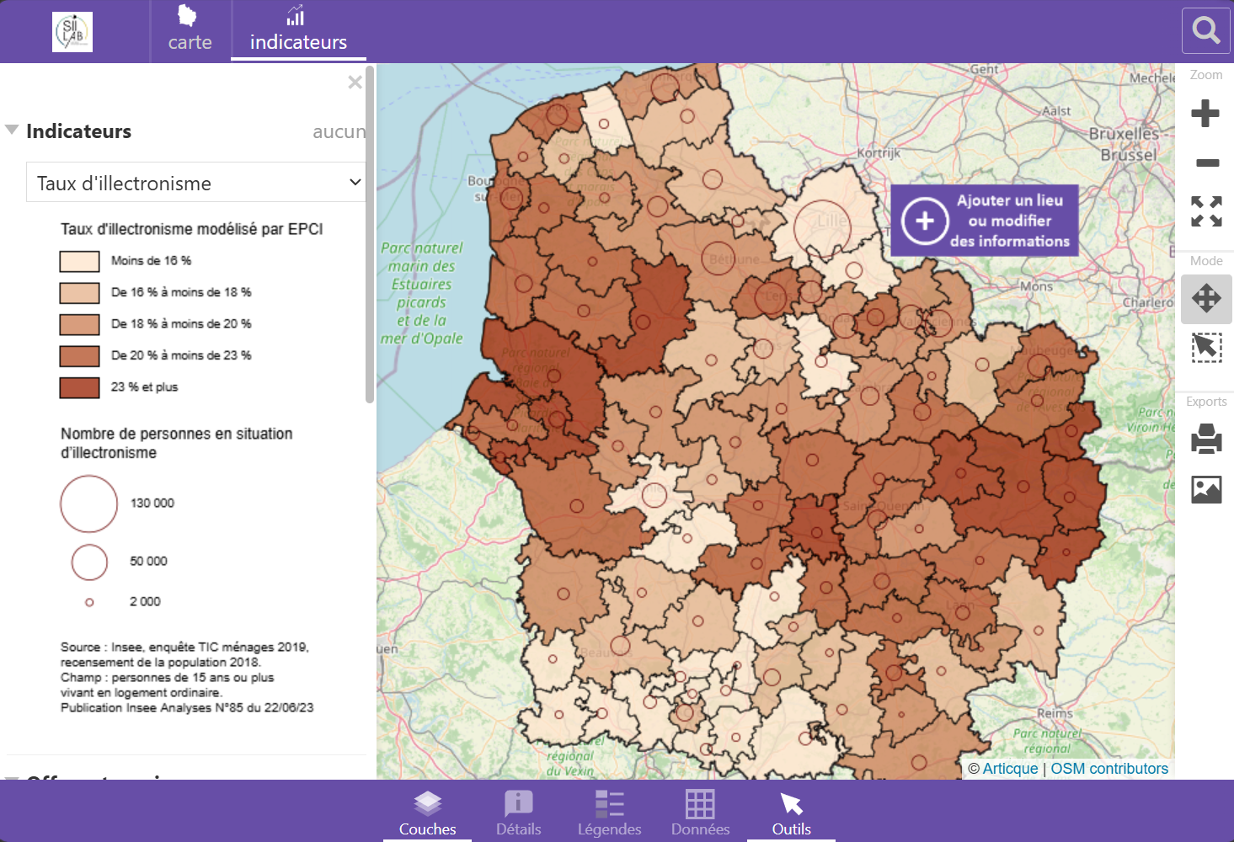Switch to the carte tab
This screenshot has height=842, width=1234.
(190, 31)
